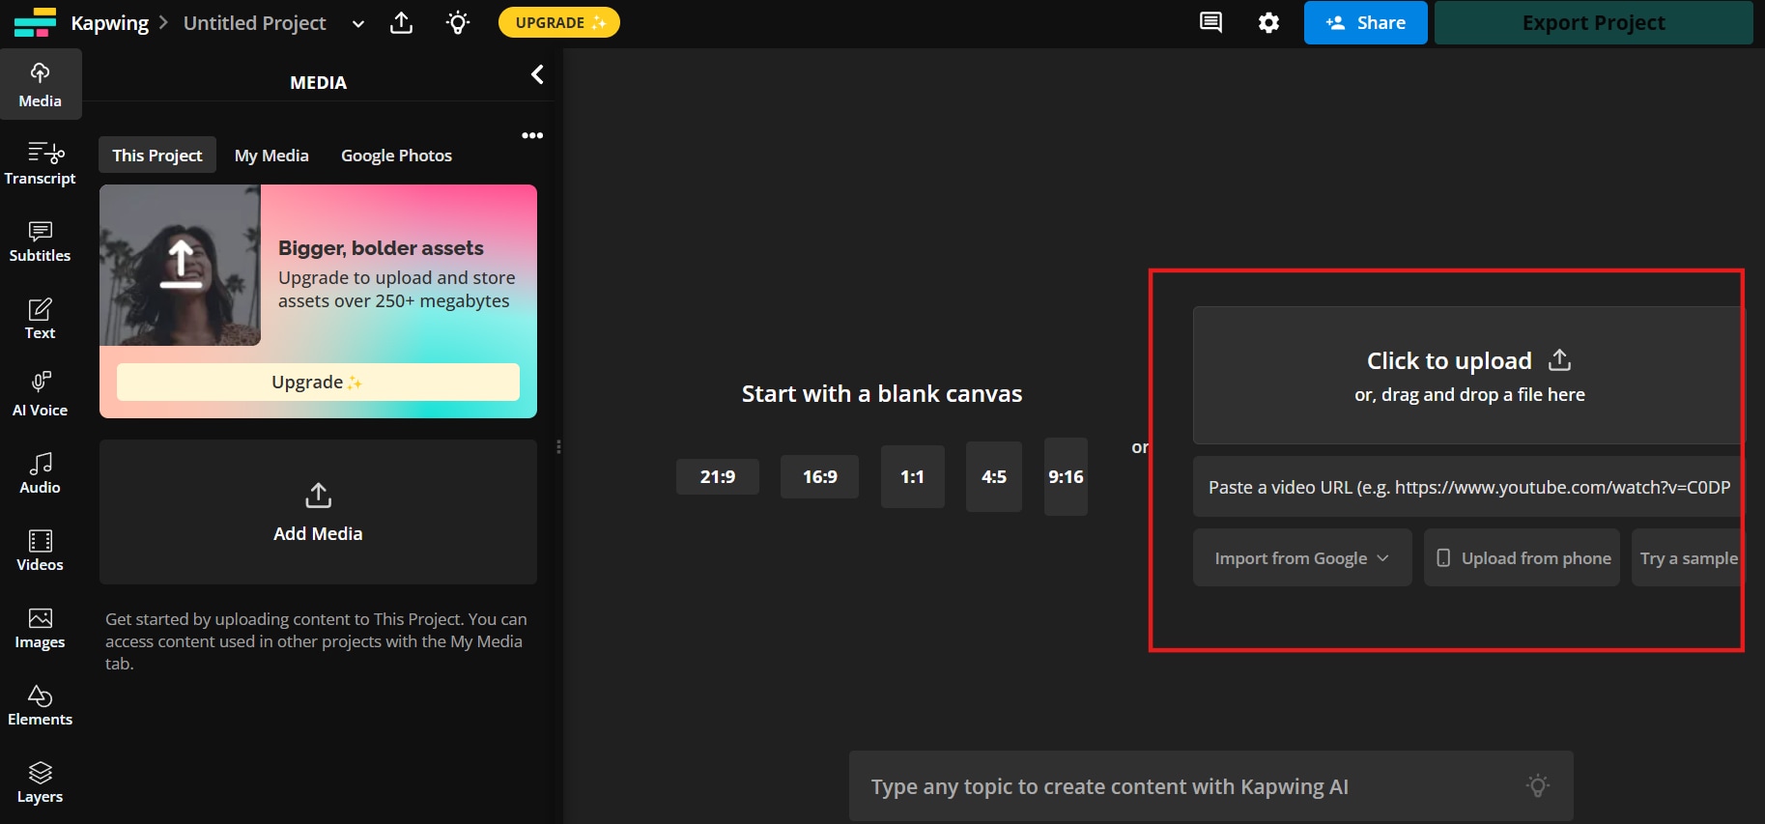Focus the Kapwing AI topic prompt field
This screenshot has width=1765, height=824.
[1211, 786]
